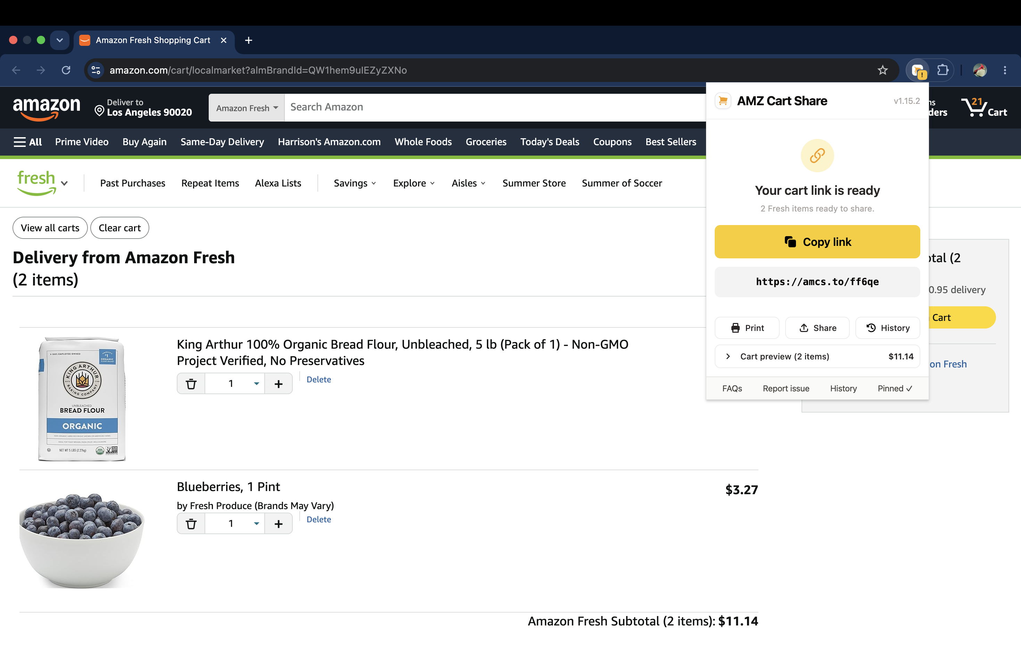Click the browser address bar URL

258,70
